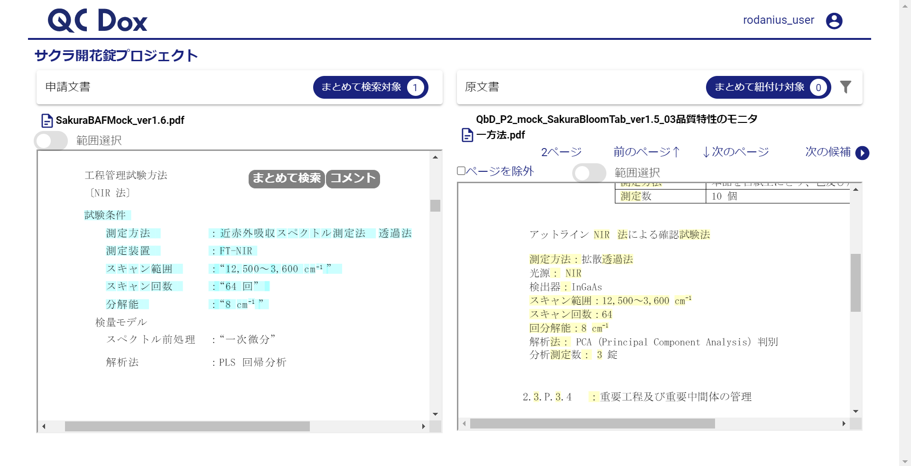Click the まとめて検索対象 button
This screenshot has width=911, height=466.
click(371, 87)
